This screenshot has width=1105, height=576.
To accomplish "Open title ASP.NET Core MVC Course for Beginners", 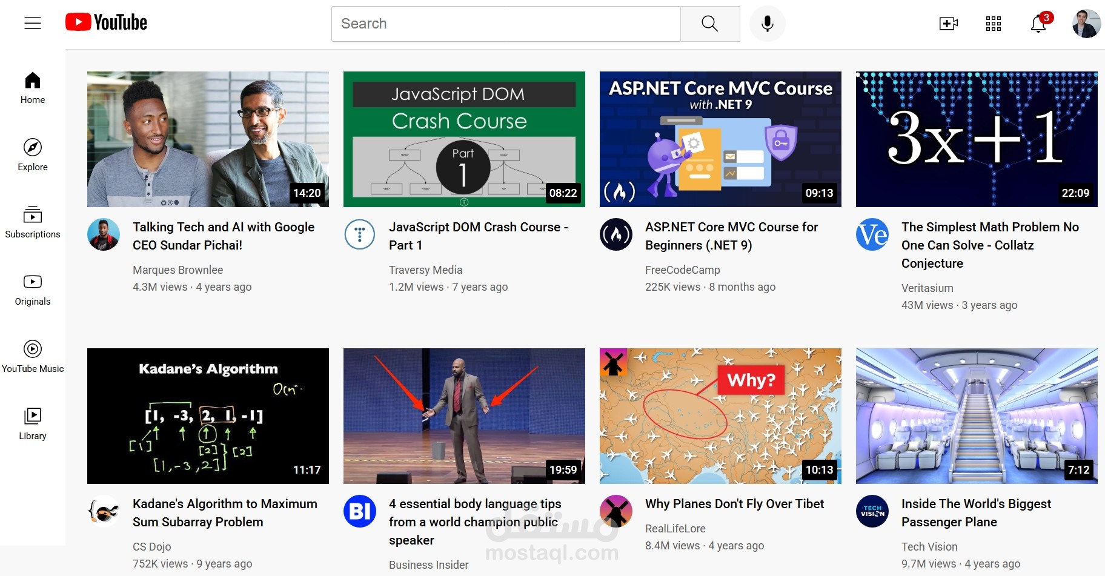I will (731, 236).
